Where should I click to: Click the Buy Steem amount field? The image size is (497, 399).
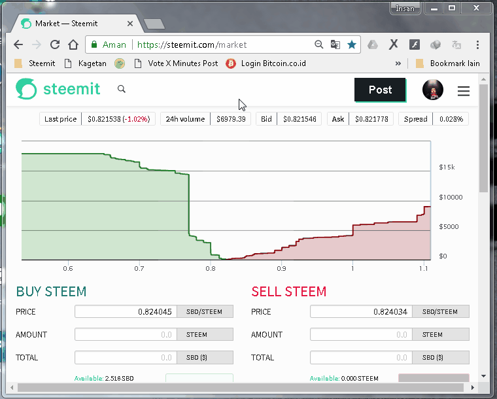click(126, 334)
